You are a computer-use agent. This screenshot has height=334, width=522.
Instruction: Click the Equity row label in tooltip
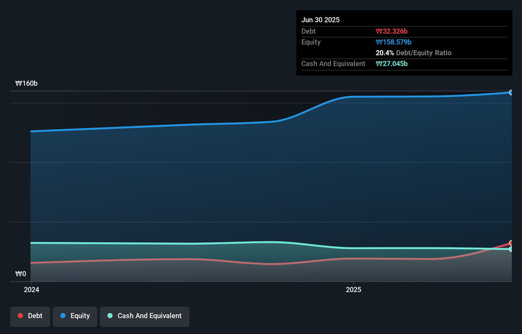(x=311, y=42)
